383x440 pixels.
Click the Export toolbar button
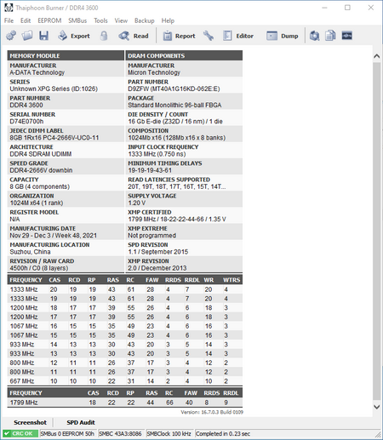74,36
